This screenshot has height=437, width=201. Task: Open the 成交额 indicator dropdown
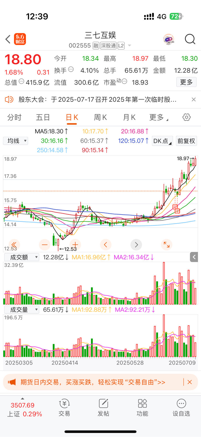[22, 257]
